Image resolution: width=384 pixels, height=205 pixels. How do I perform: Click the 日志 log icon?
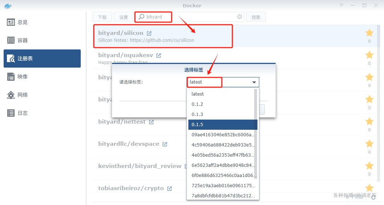click(11, 113)
